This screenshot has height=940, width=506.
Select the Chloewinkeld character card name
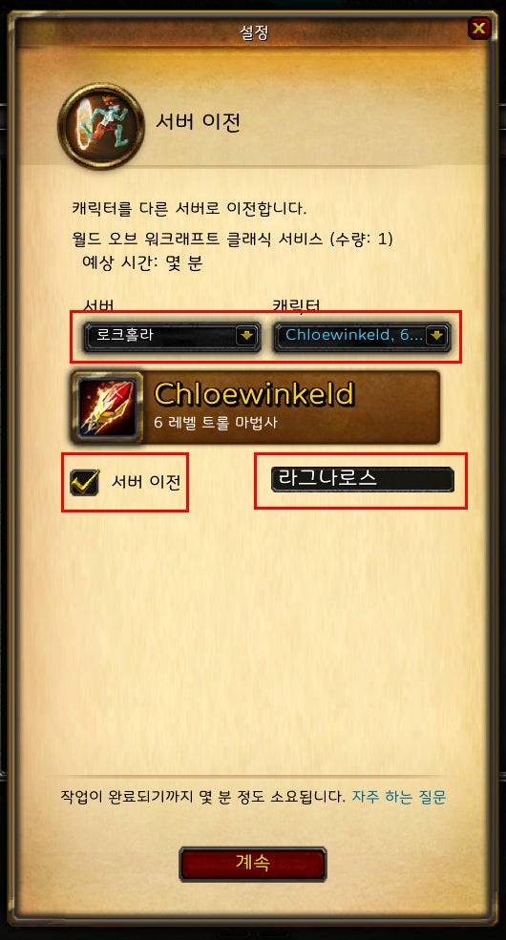click(254, 393)
